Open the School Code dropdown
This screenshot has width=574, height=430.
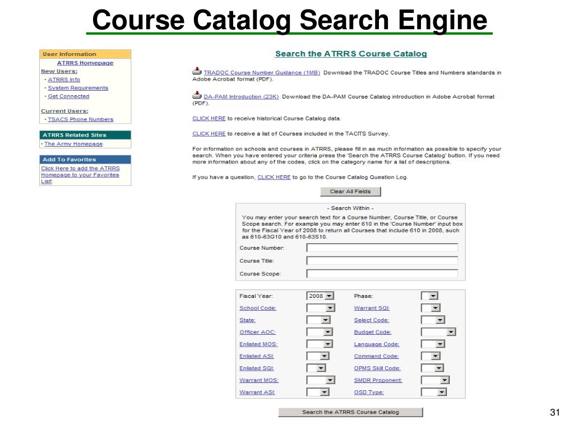(x=321, y=309)
